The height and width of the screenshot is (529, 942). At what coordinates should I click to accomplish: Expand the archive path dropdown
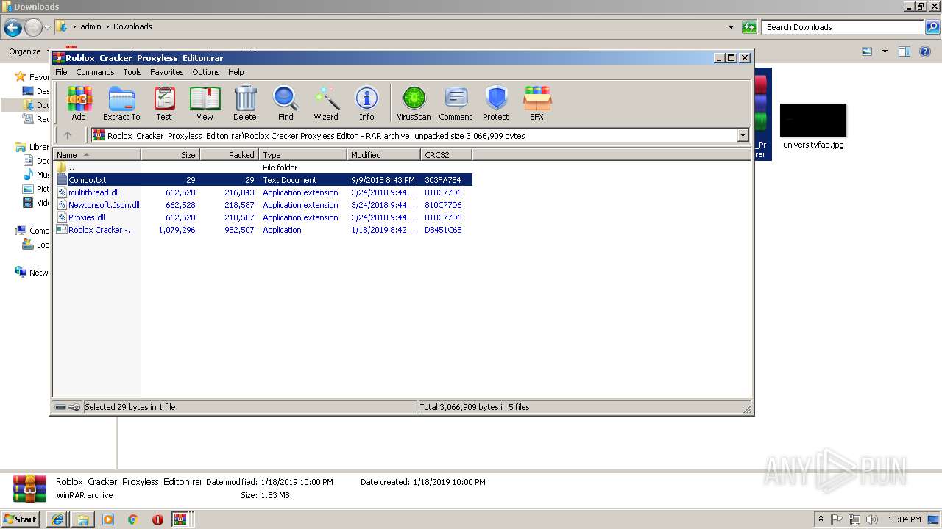743,135
